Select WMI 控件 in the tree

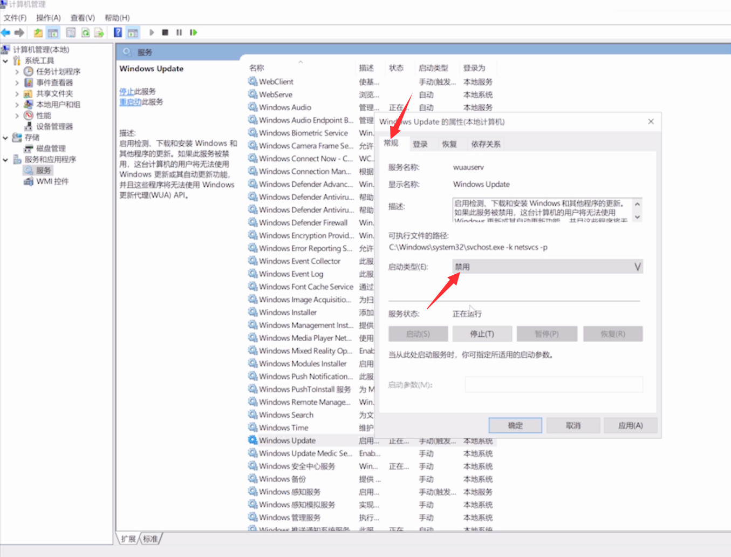pyautogui.click(x=52, y=181)
